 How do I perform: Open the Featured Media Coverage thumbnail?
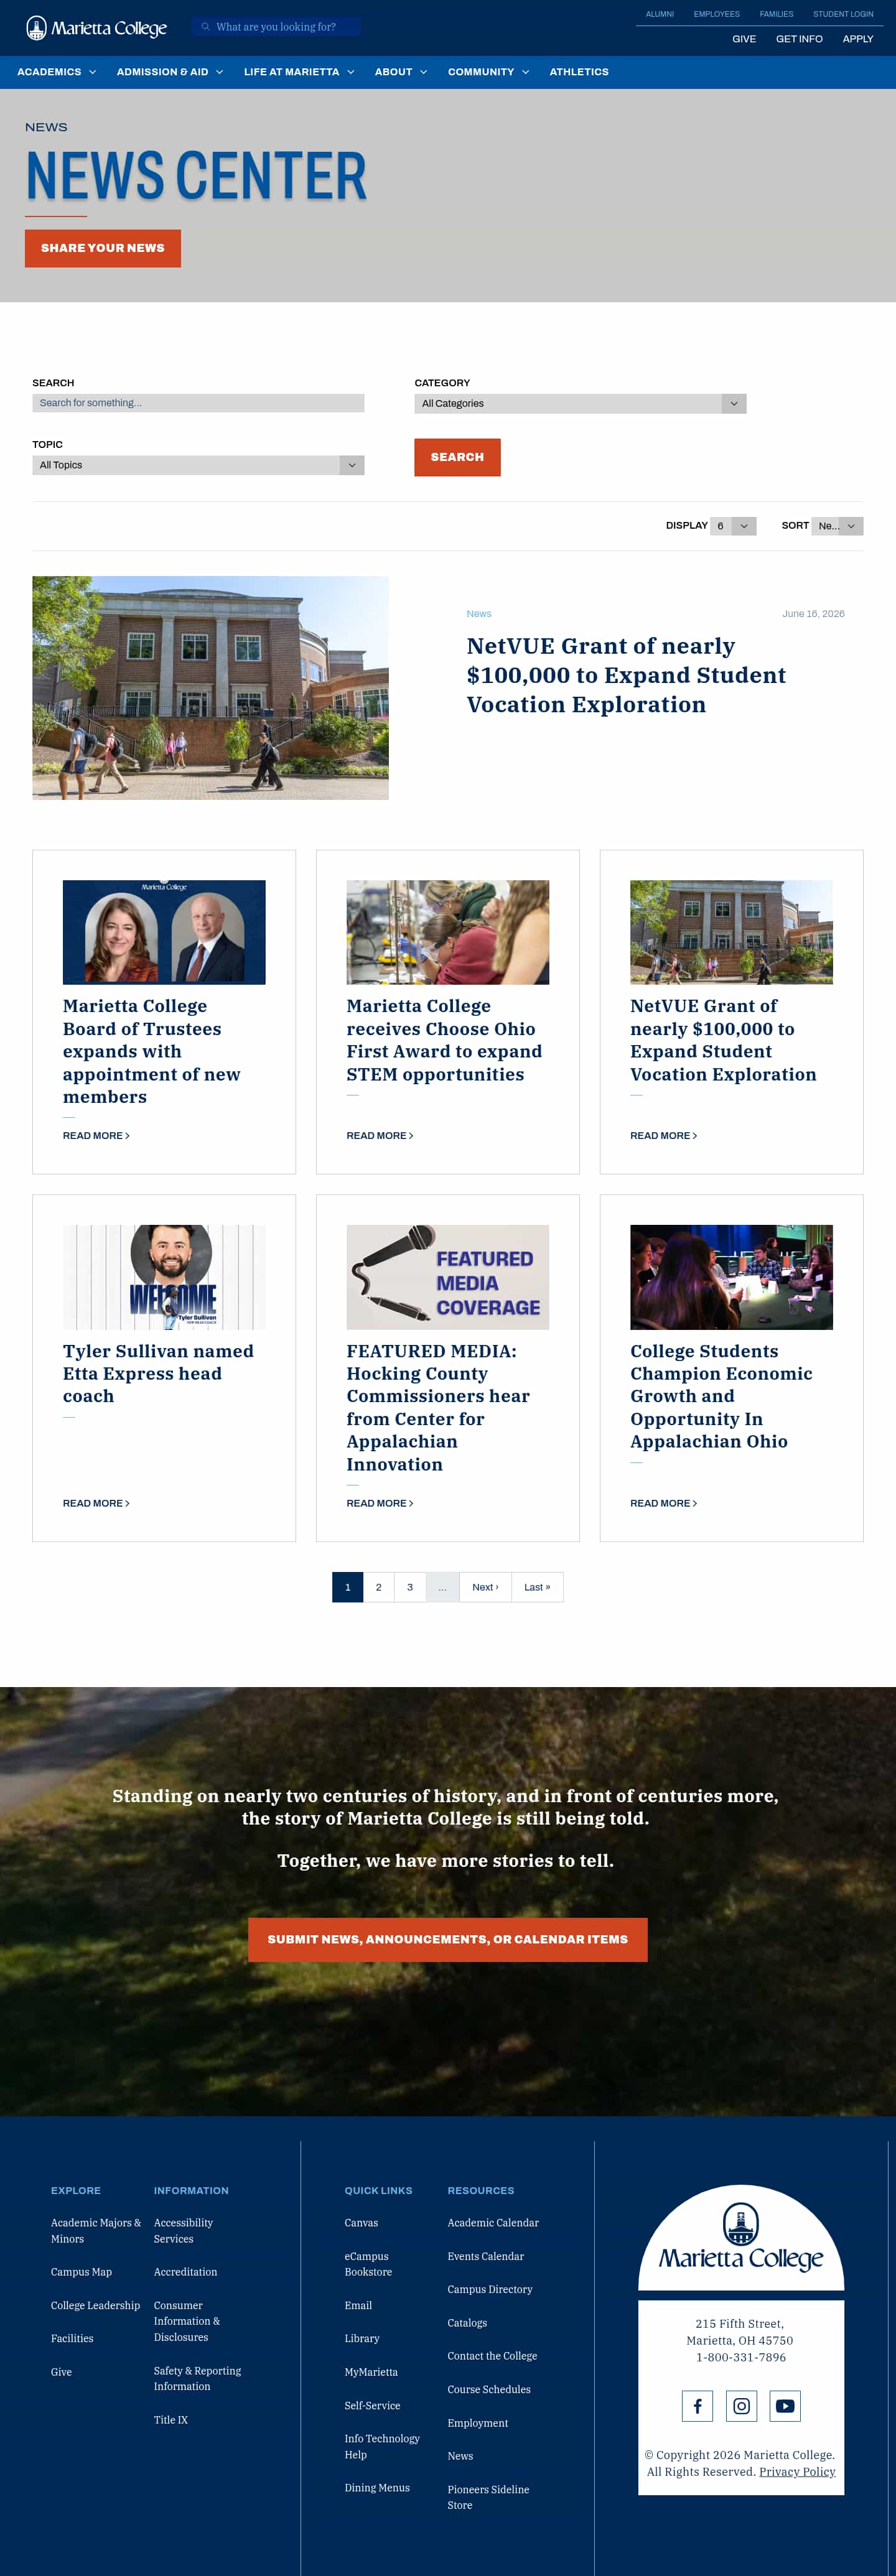(448, 1277)
